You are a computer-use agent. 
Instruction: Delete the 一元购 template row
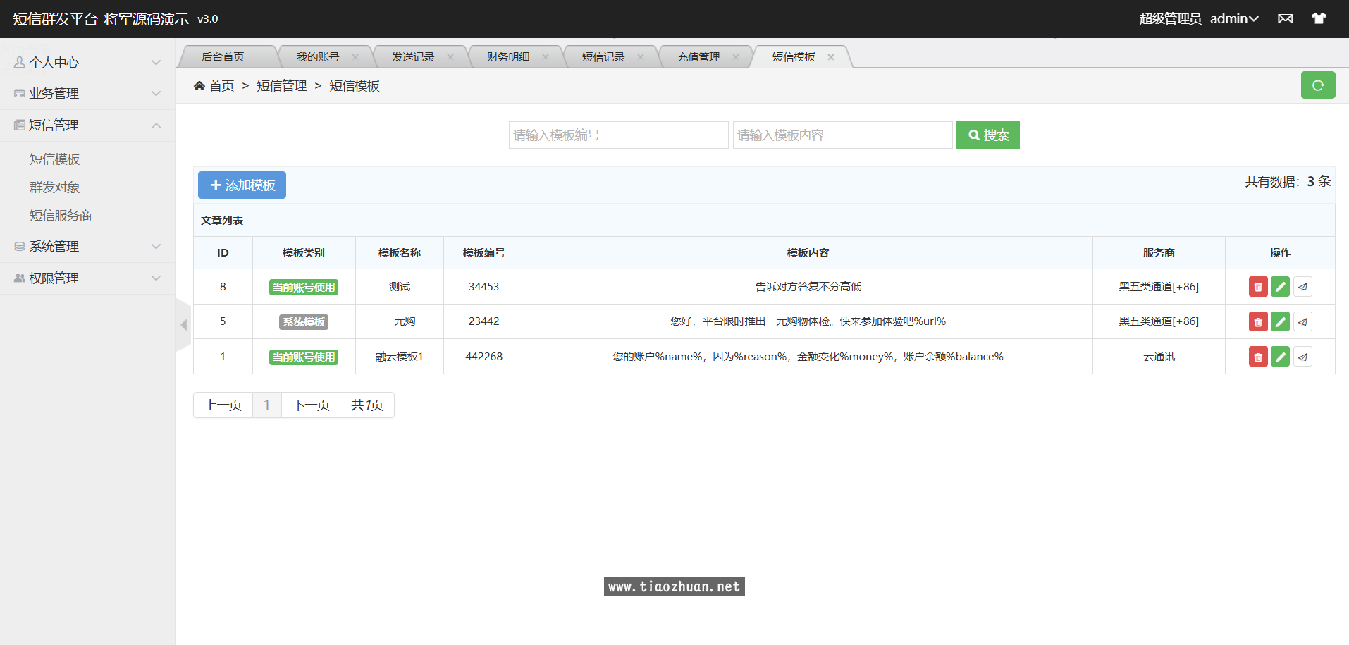pyautogui.click(x=1258, y=321)
